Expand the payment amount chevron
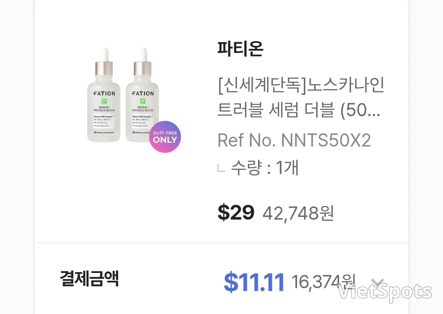Viewport: 443px width, 314px height. coord(377,282)
